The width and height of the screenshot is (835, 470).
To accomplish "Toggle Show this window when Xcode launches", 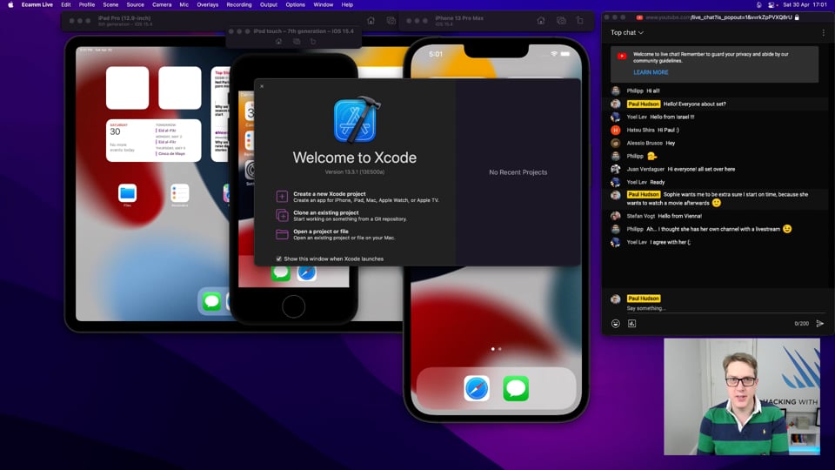I will [278, 258].
